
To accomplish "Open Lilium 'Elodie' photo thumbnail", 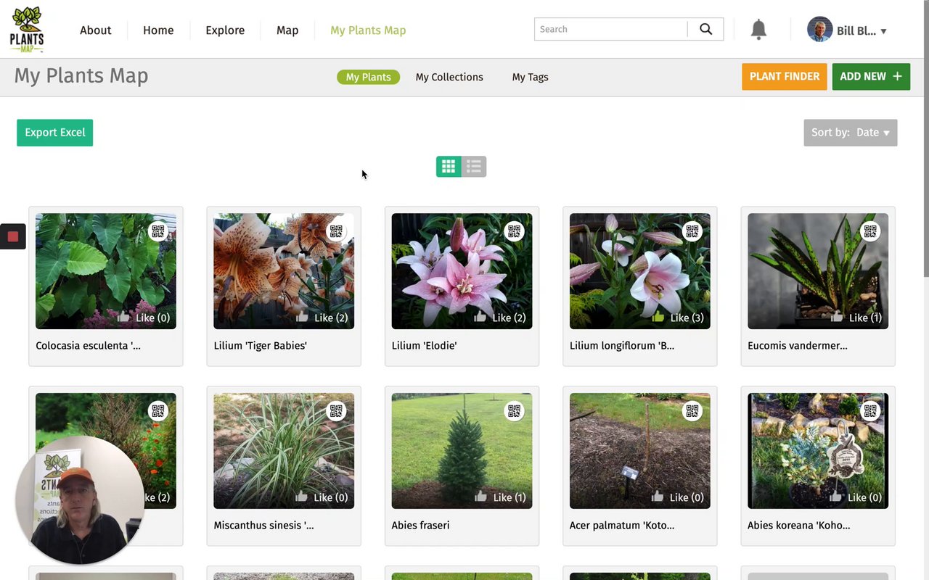I will point(462,271).
